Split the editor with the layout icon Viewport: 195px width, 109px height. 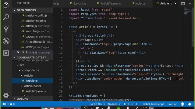coord(183,3)
